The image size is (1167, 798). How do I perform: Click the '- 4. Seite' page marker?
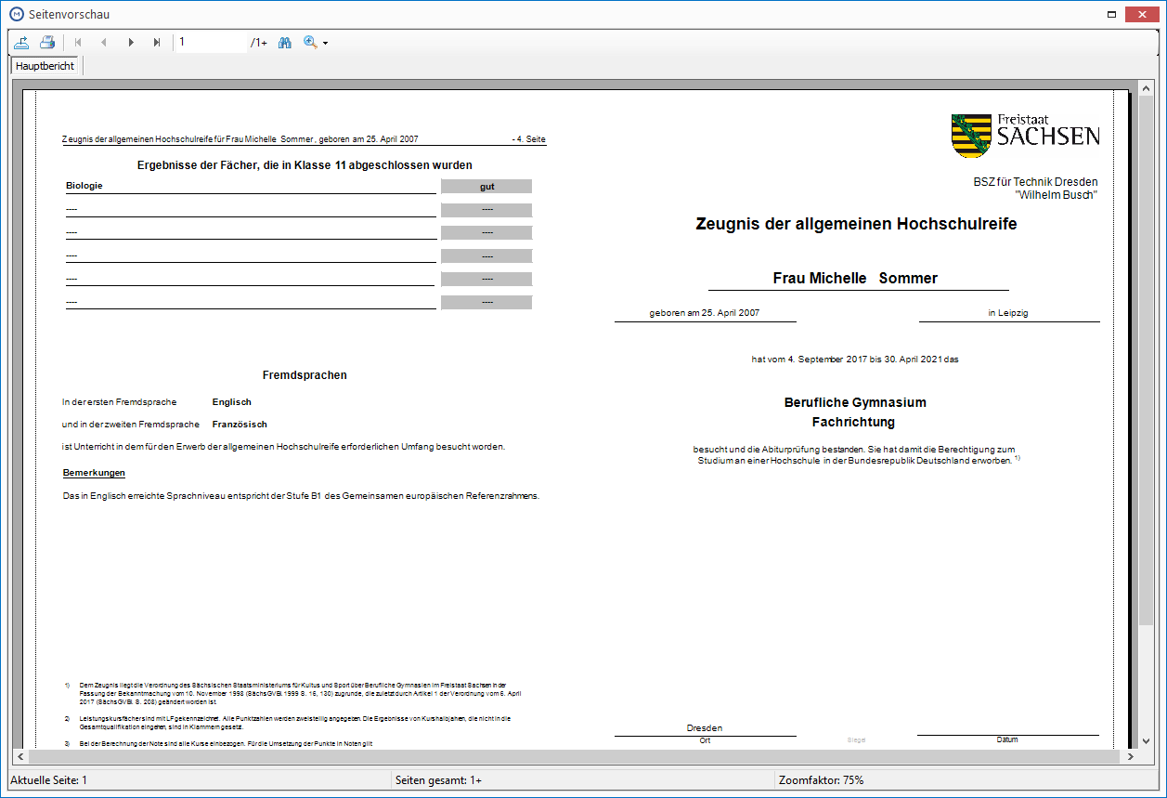[x=529, y=139]
